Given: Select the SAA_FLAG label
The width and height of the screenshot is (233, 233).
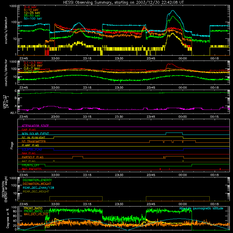Looking at the screenshot, I should pos(29,153).
